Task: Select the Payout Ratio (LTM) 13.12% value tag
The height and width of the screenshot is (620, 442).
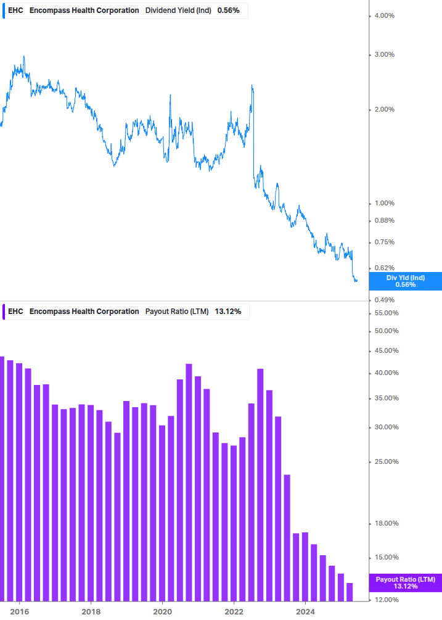Action: (405, 583)
